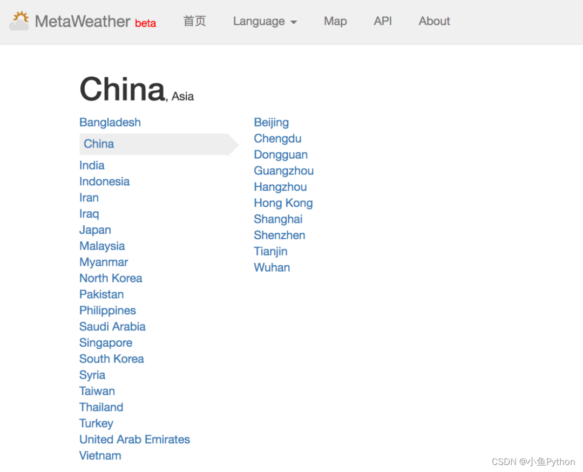Viewport: 583px width, 472px height.
Task: Open the Dongguan city weather link
Action: (281, 155)
